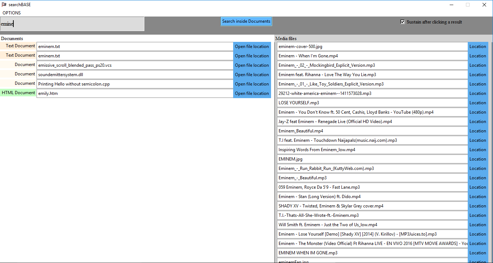The image size is (493, 263).
Task: Select Eminem_-_02_-_Mockingbird_Explicit_Version.mp3 entry
Action: pyautogui.click(x=372, y=65)
